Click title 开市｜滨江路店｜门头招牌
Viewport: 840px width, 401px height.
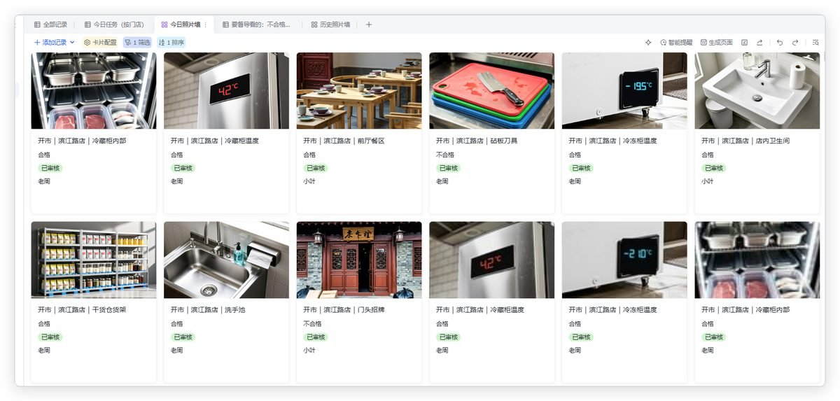(x=344, y=309)
